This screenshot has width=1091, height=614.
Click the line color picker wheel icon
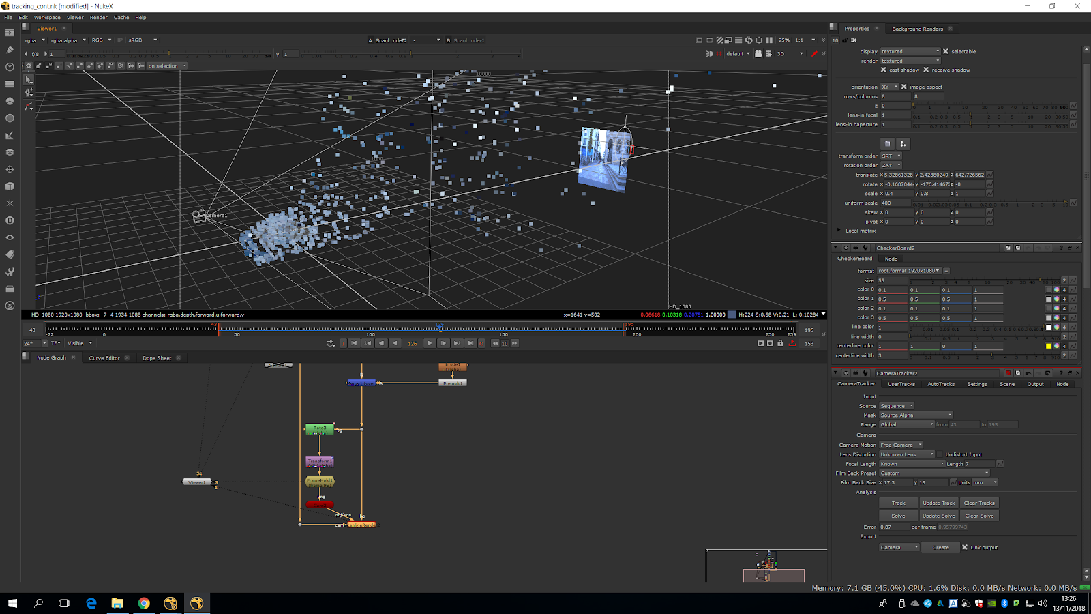point(1056,327)
